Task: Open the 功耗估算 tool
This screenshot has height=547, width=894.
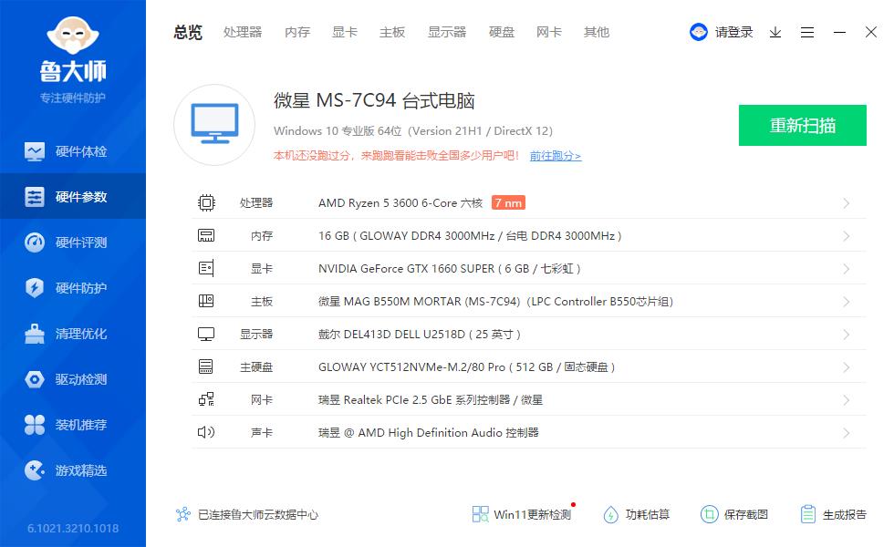Action: click(x=636, y=514)
